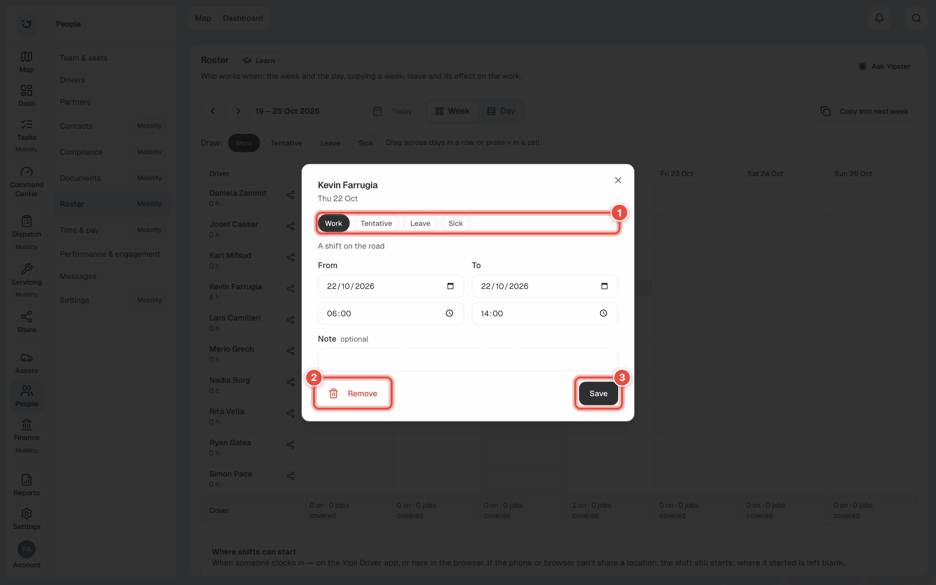Click the search magnifier icon
936x585 pixels.
(916, 18)
